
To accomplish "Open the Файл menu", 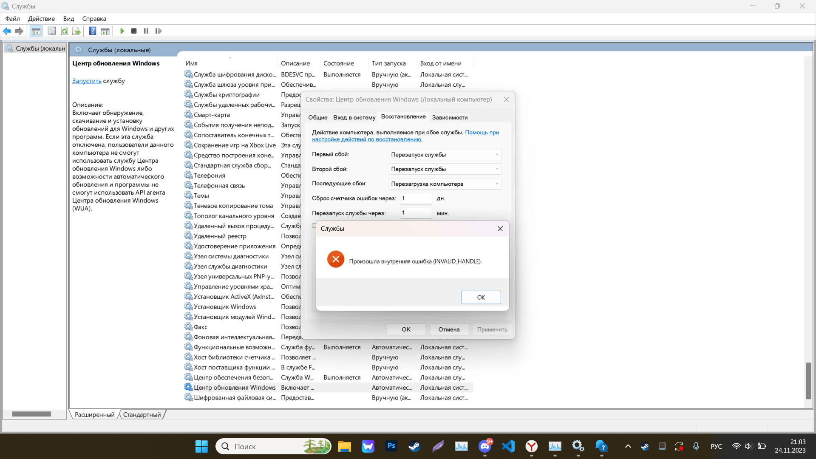I will click(x=12, y=19).
